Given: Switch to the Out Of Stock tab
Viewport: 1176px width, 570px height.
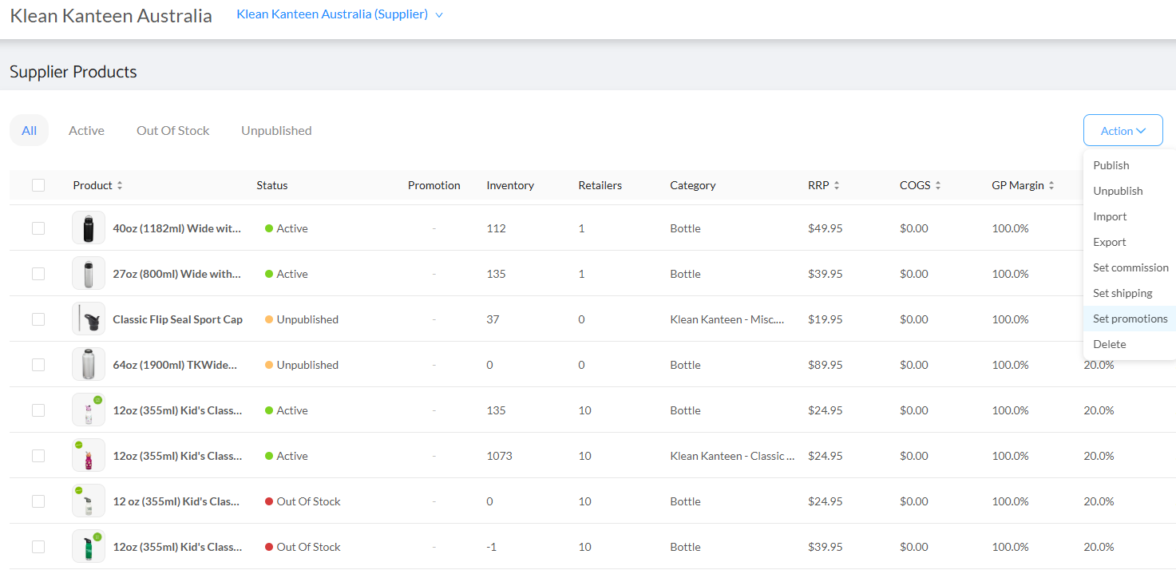Looking at the screenshot, I should tap(172, 131).
